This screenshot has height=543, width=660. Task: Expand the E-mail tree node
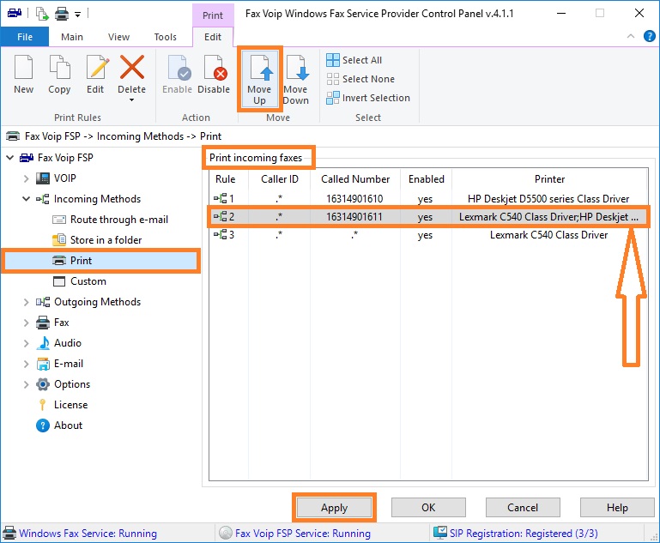[26, 364]
